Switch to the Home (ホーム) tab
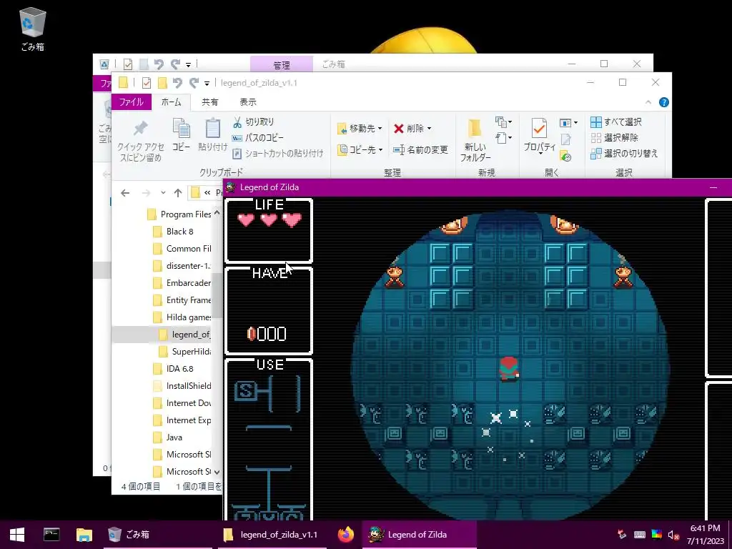This screenshot has height=549, width=732. click(x=171, y=102)
